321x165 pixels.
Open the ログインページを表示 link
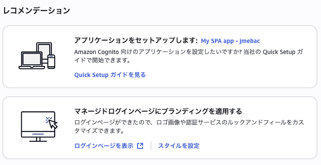[104, 146]
